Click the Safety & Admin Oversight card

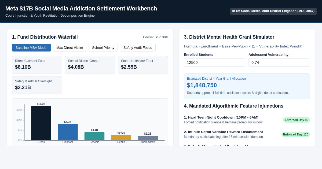(x=37, y=85)
